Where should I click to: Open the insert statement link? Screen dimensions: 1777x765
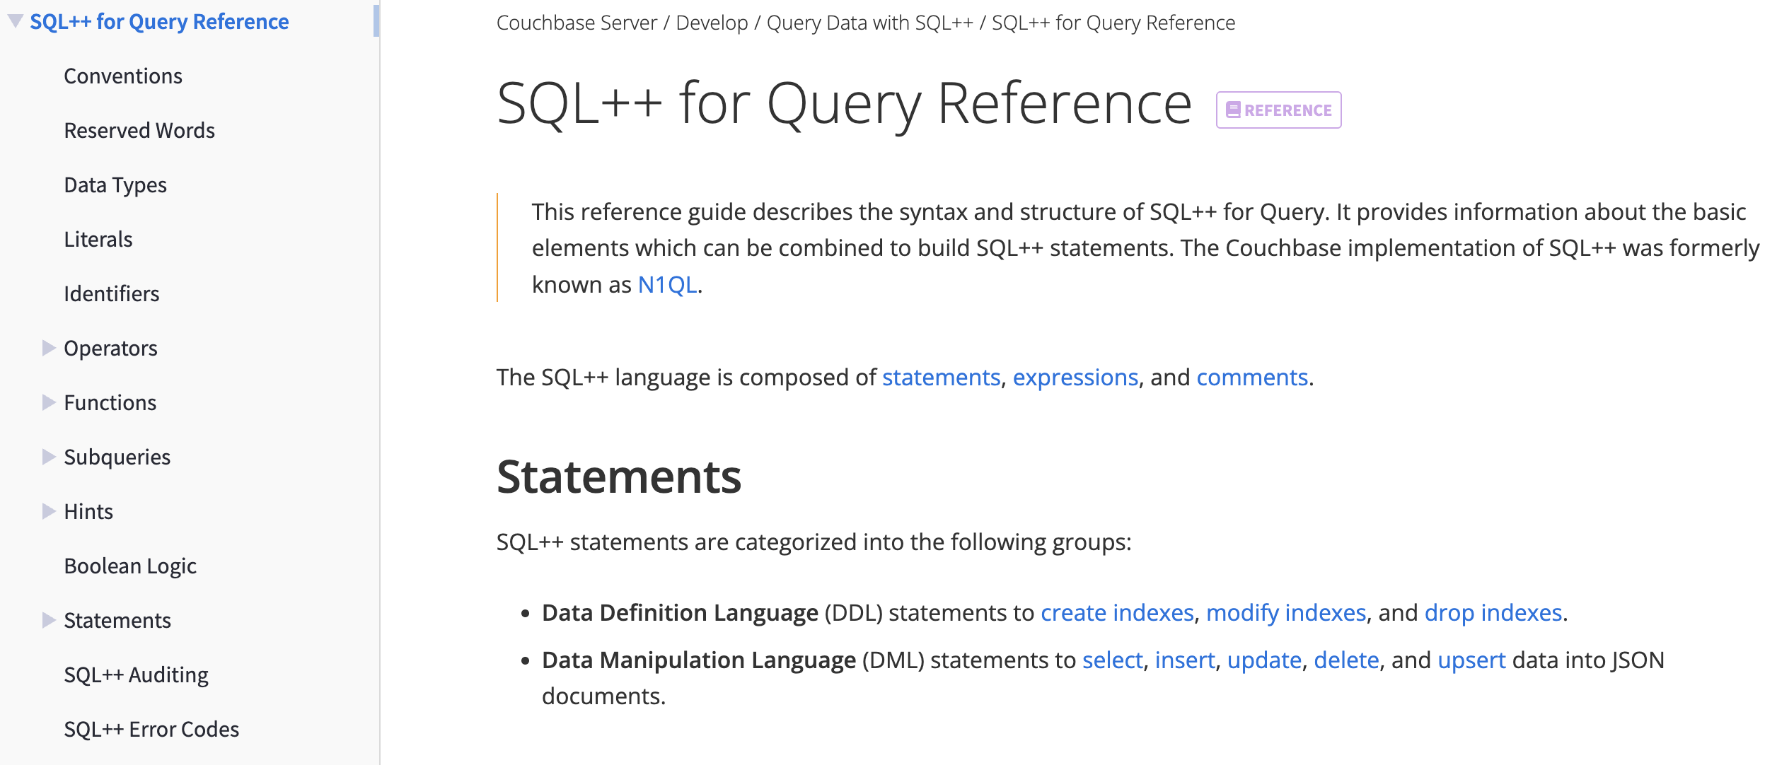tap(1185, 660)
